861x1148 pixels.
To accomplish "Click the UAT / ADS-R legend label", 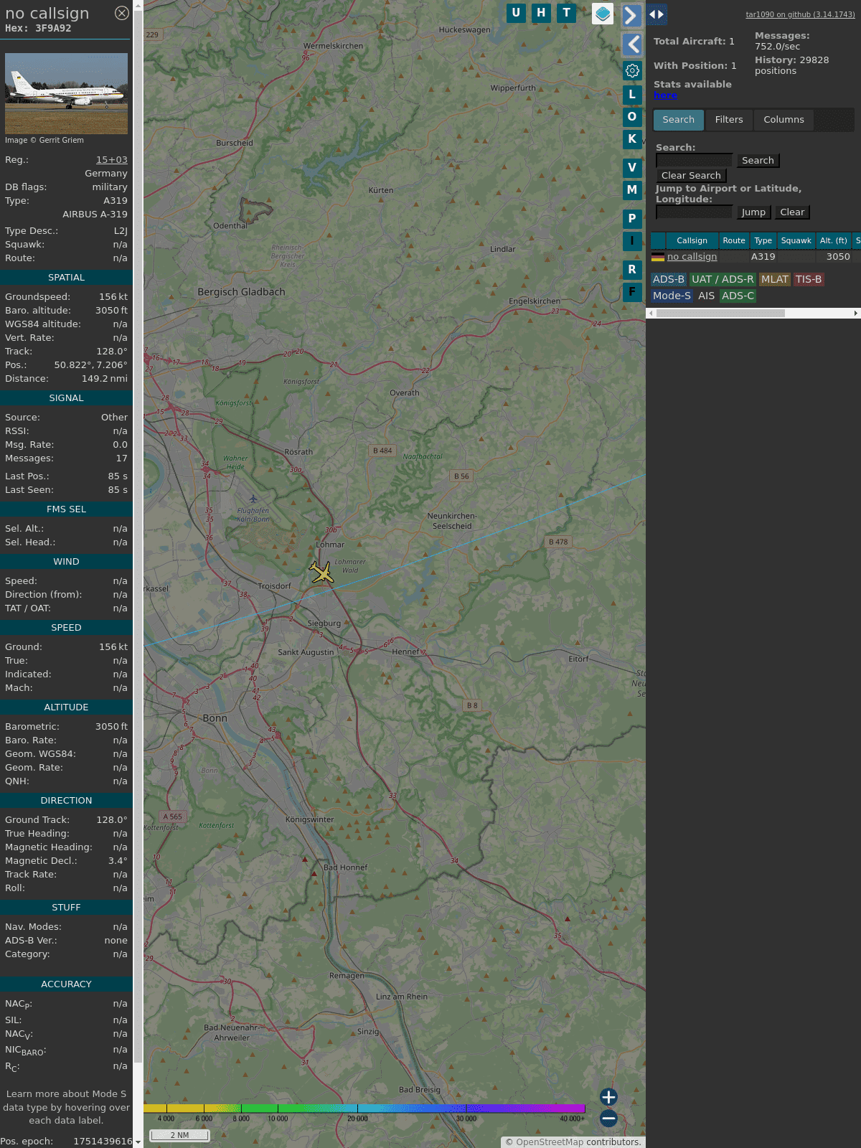I will [723, 280].
